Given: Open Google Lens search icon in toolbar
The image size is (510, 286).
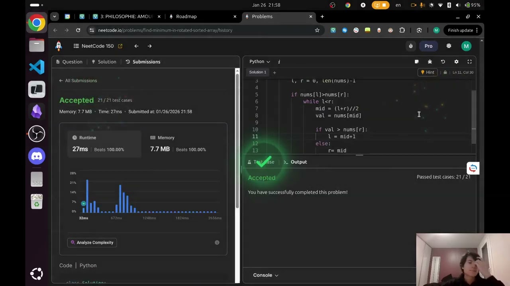Looking at the screenshot, I should pos(419,30).
